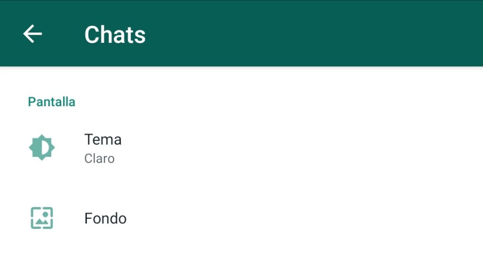Click the half-sun theme icon beside Tema
The width and height of the screenshot is (483, 253).
[x=42, y=148]
